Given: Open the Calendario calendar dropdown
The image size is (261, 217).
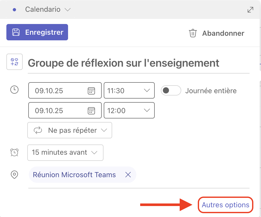Looking at the screenshot, I should 48,10.
